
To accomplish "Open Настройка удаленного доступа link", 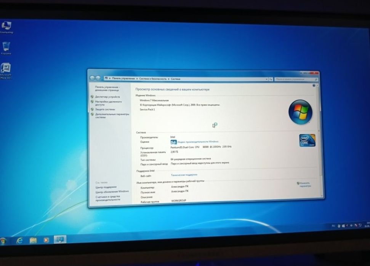I will (108, 103).
